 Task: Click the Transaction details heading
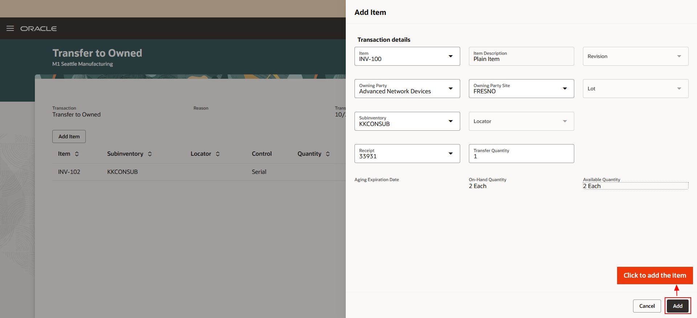pyautogui.click(x=384, y=40)
